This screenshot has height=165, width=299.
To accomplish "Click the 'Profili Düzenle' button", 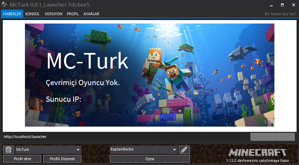I will [x=62, y=159].
